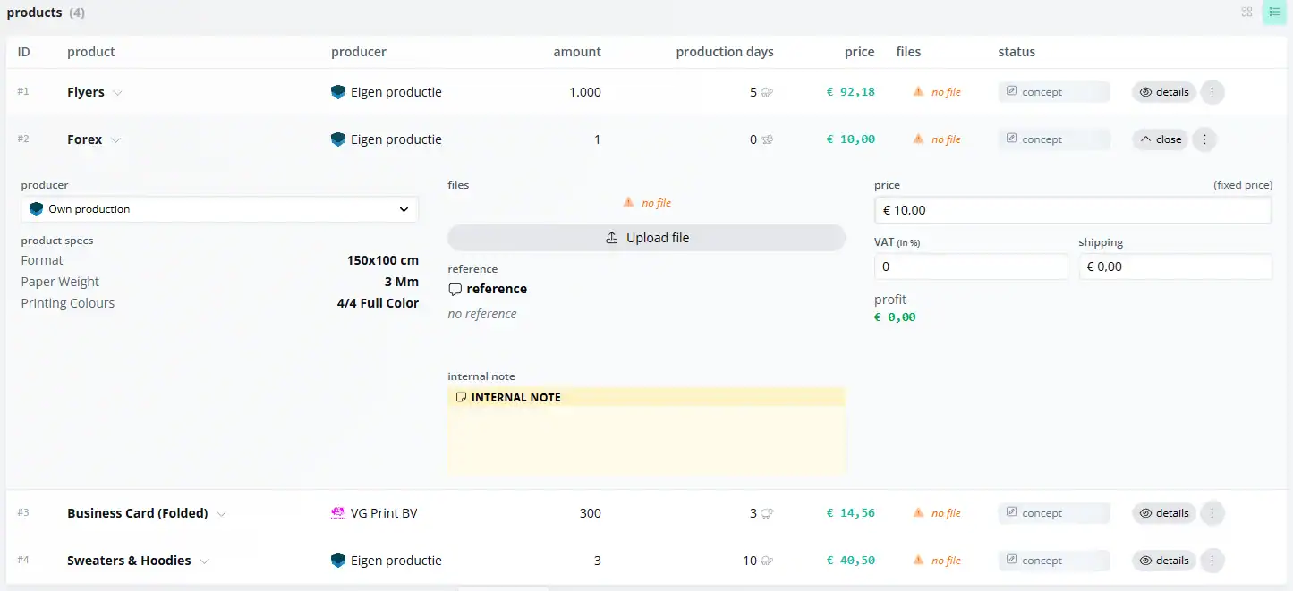
Task: Expand the Business Card (Folded) chevron
Action: coord(221,514)
